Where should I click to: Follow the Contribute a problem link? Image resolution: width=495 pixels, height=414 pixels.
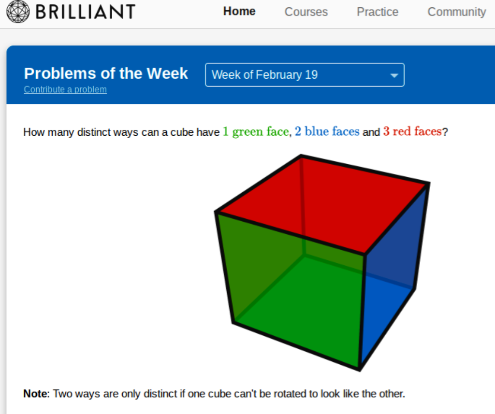tap(65, 89)
